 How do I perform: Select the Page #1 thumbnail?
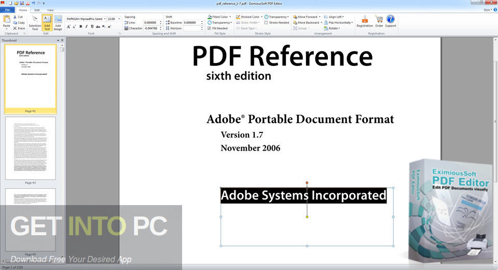[x=31, y=79]
